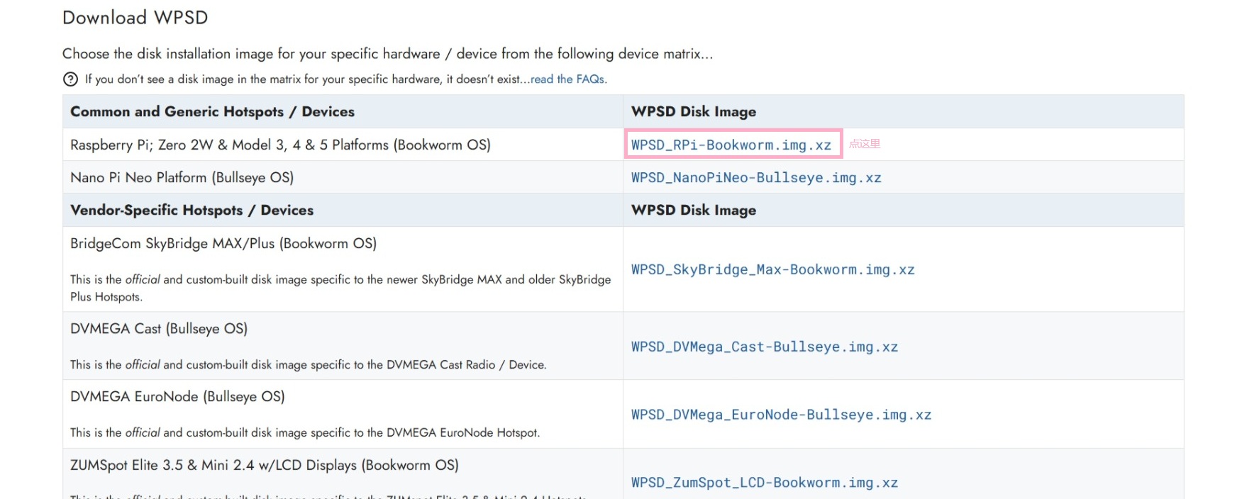Click the DVMEGA Cast (Bullseye OS) title

click(x=159, y=329)
